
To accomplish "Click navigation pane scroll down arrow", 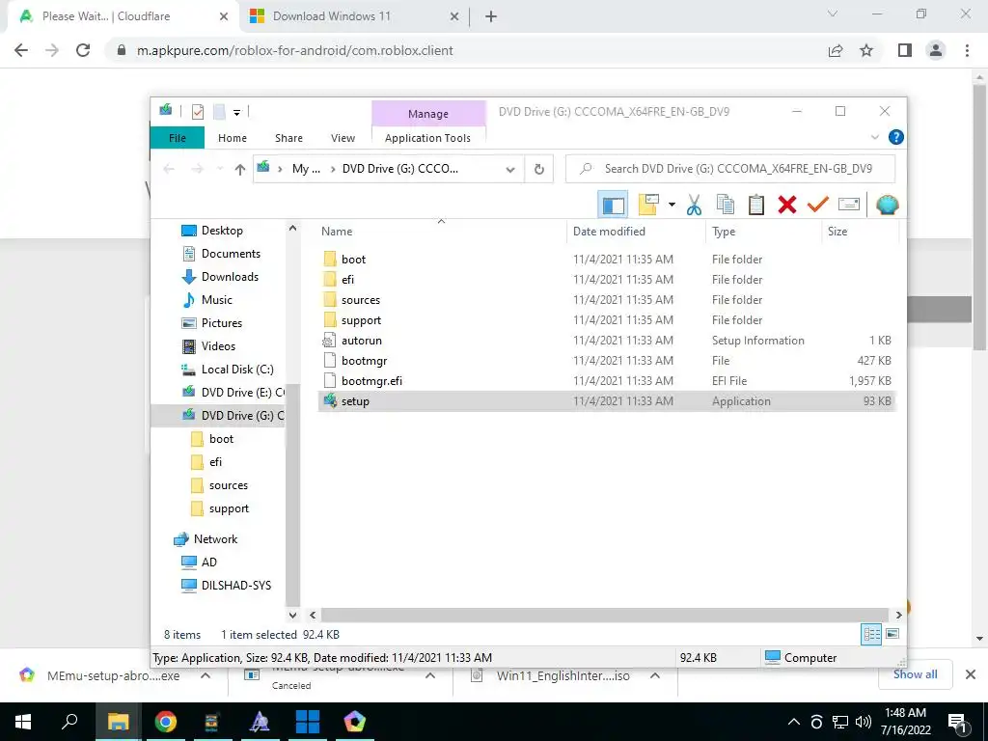I will [x=292, y=615].
